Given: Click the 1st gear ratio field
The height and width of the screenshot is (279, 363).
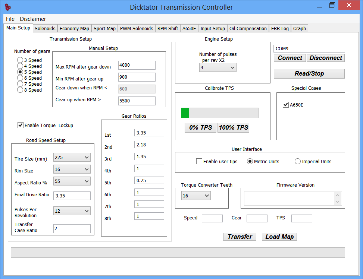Looking at the screenshot, I should (x=149, y=133).
